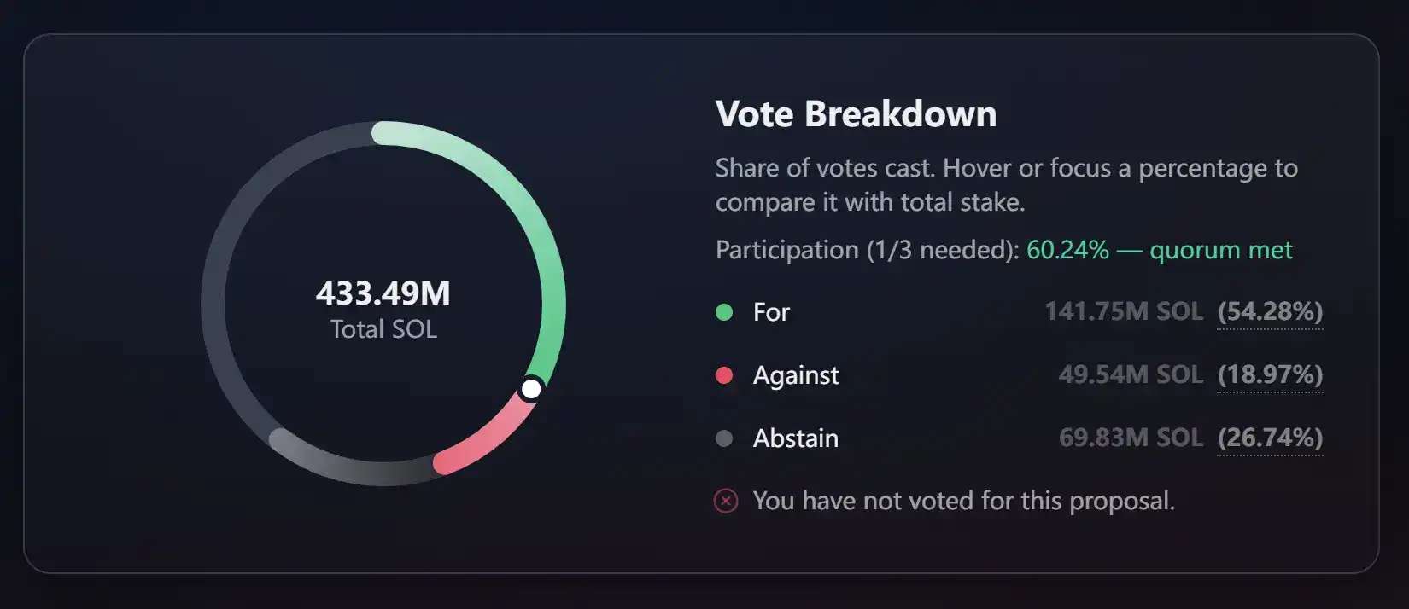Viewport: 1409px width, 609px height.
Task: Click the white marker dot on the donut ring
Action: click(531, 389)
